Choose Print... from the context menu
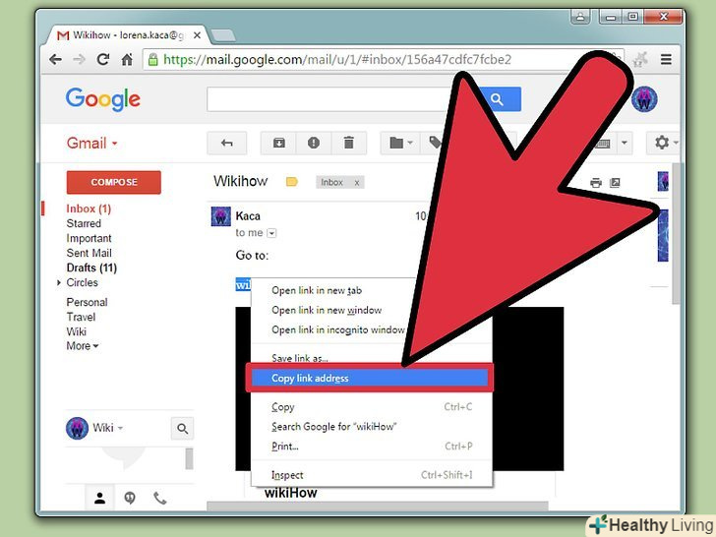Viewport: 716px width, 537px height. tap(372, 447)
